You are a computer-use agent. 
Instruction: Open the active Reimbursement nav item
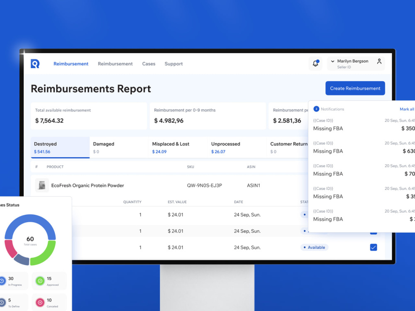coord(71,64)
